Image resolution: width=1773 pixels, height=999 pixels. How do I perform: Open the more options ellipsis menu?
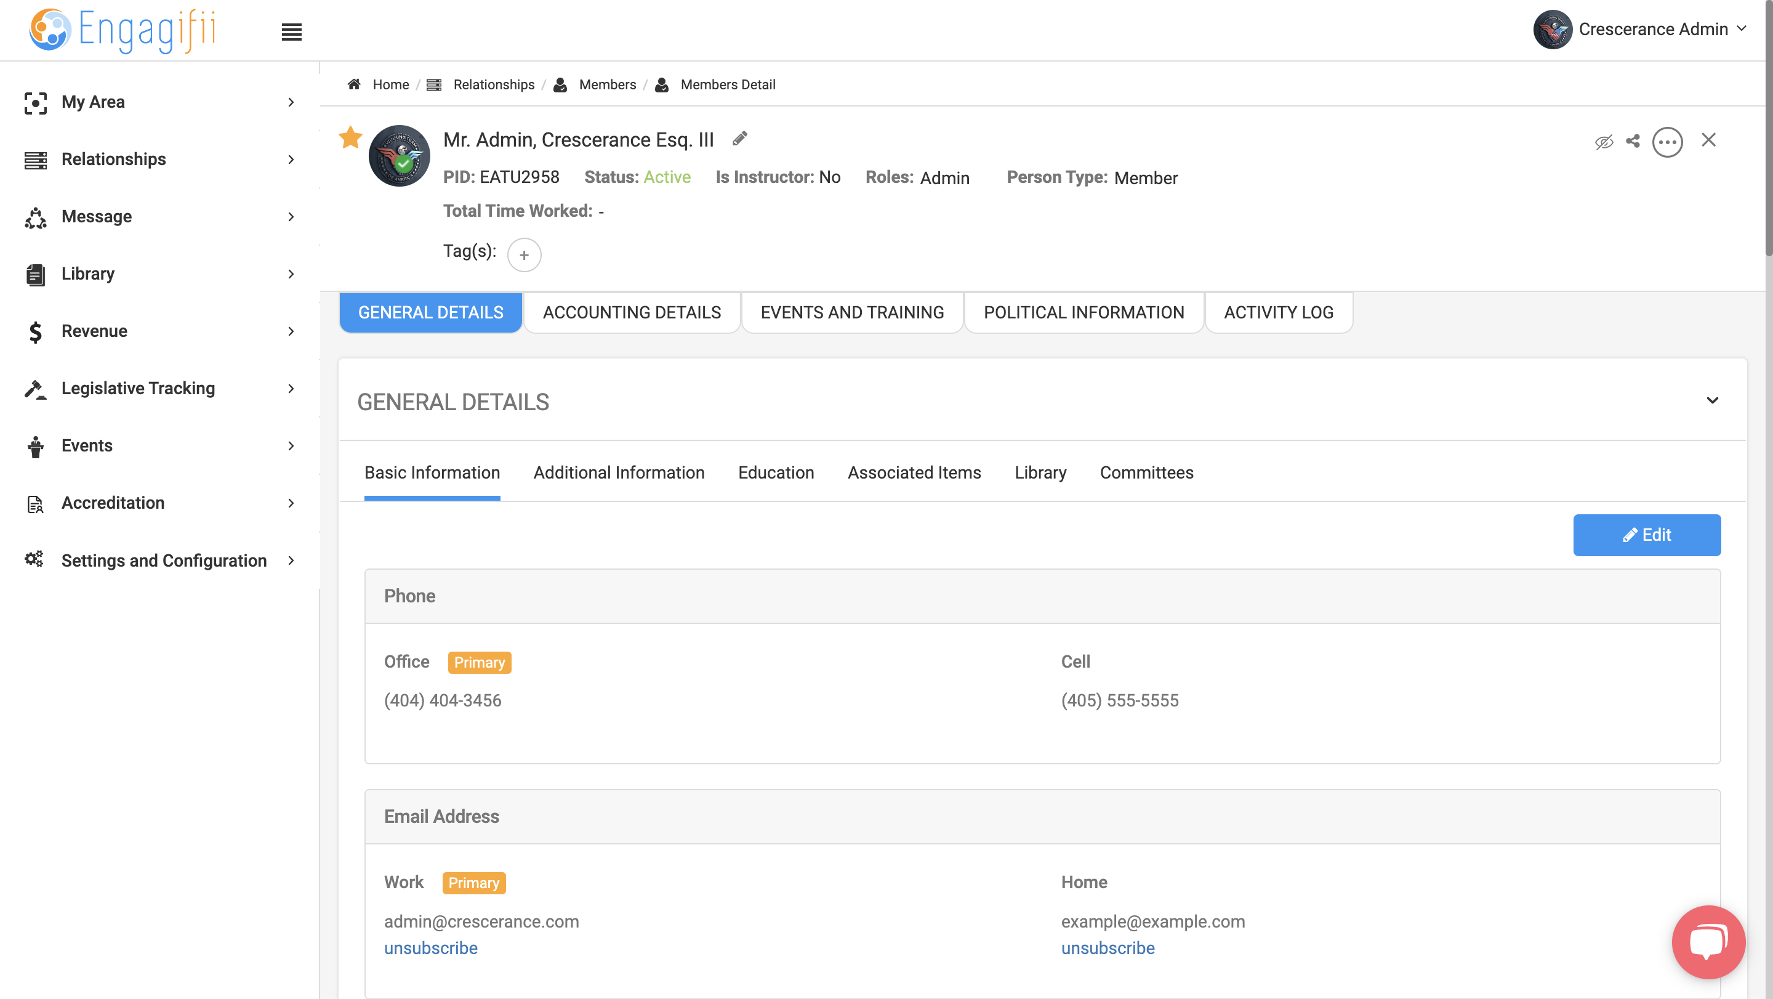[1667, 142]
